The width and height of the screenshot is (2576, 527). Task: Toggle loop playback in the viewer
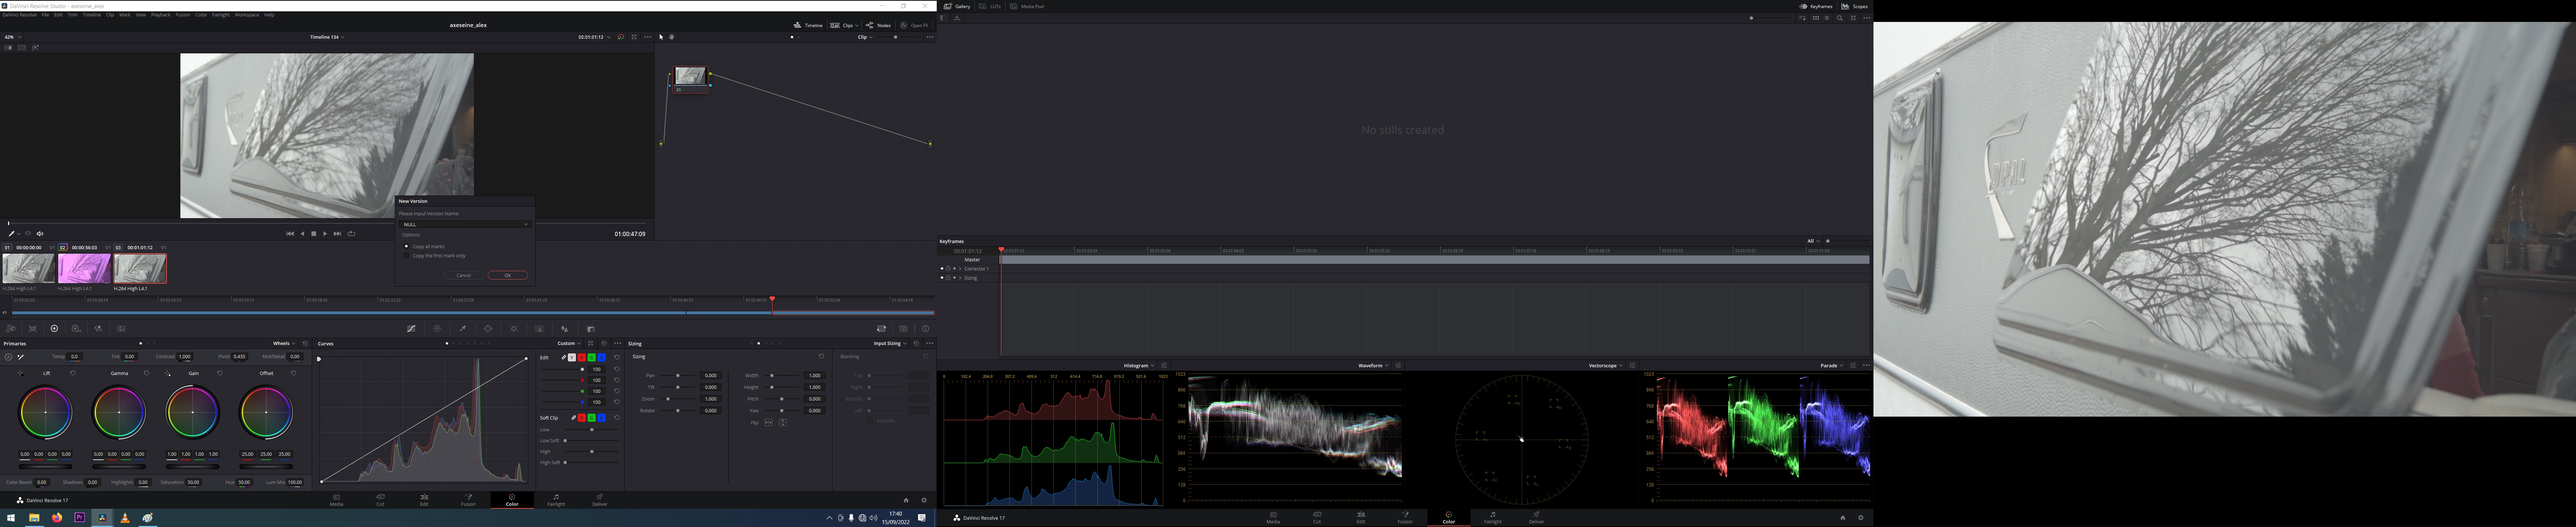[351, 234]
